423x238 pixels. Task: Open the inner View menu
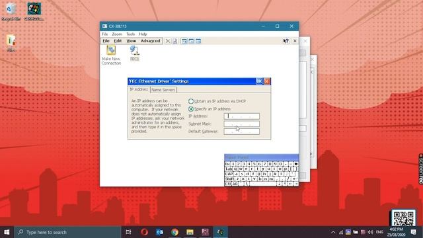click(131, 41)
